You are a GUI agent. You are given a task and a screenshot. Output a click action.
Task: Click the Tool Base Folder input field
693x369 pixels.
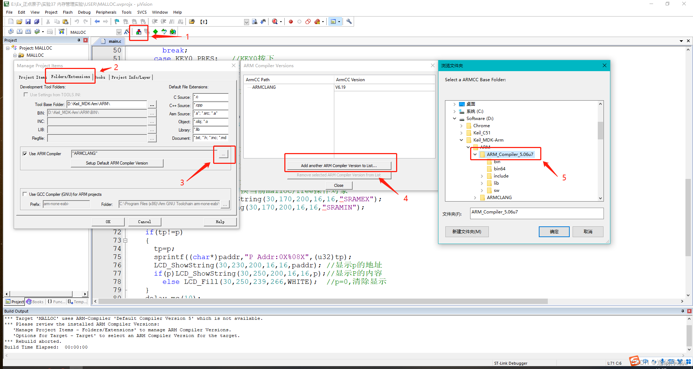coord(107,104)
